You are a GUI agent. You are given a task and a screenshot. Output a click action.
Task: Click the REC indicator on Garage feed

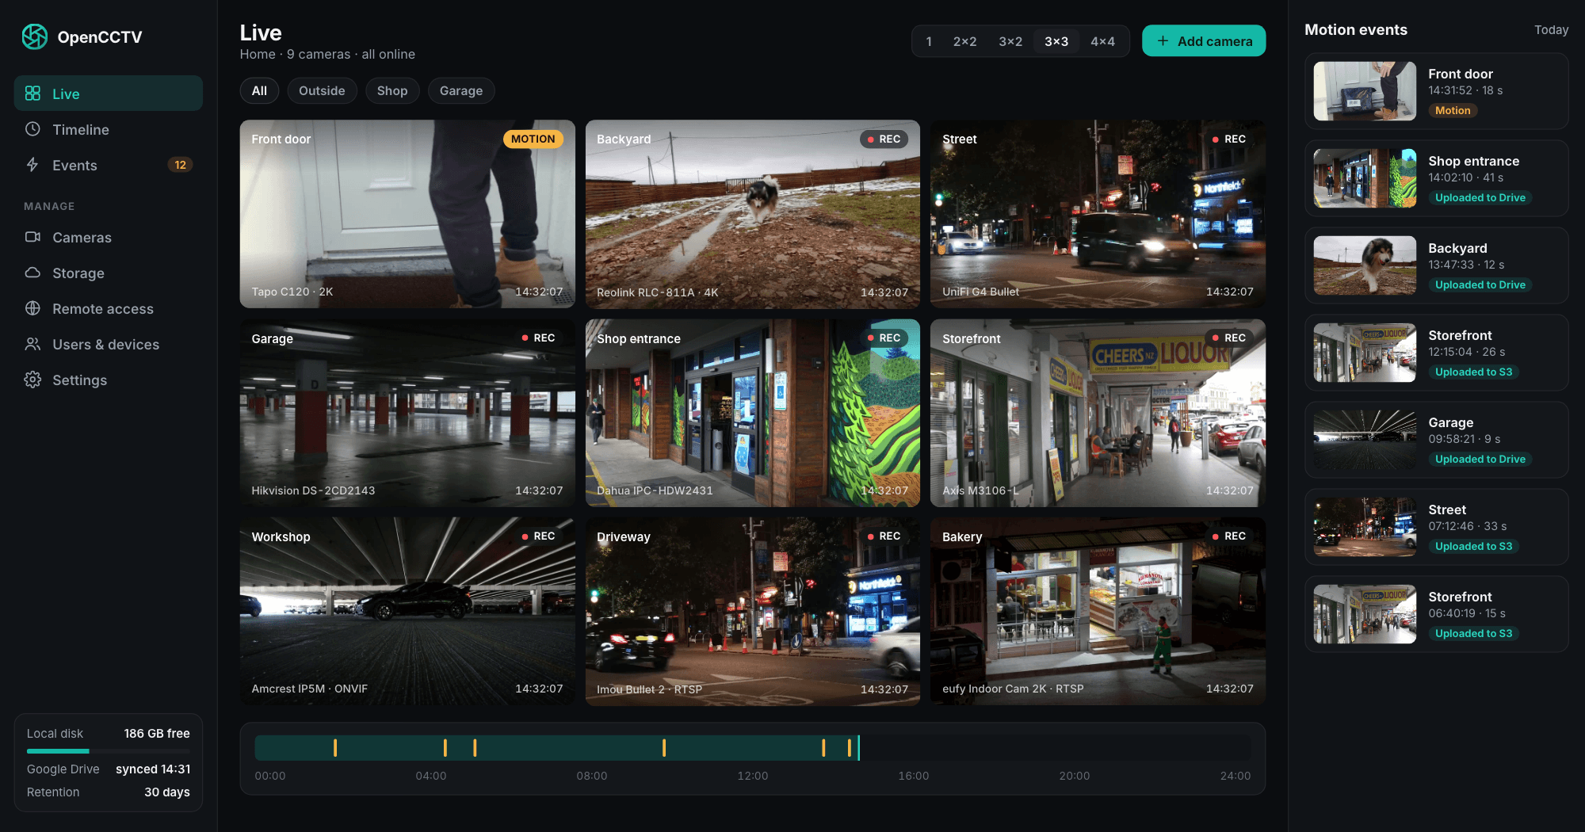click(538, 338)
